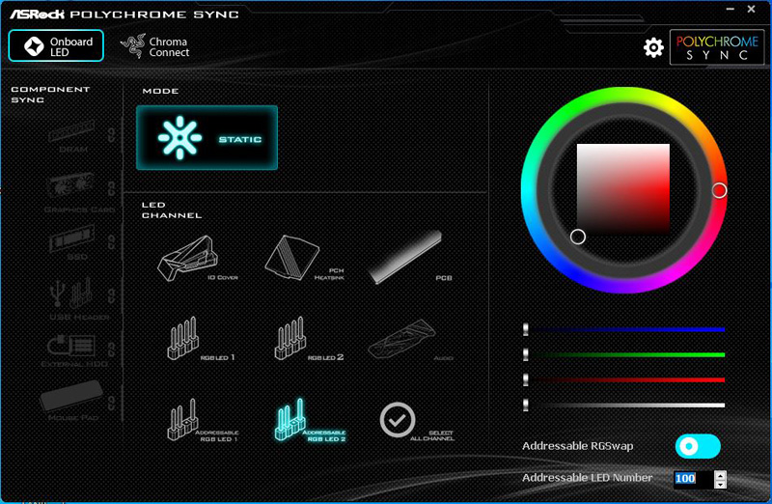Screen dimensions: 772x504
Task: Select the PCH Heatsink LED channel
Action: click(x=304, y=258)
